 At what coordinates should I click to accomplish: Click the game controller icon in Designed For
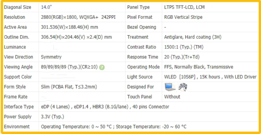point(183,87)
